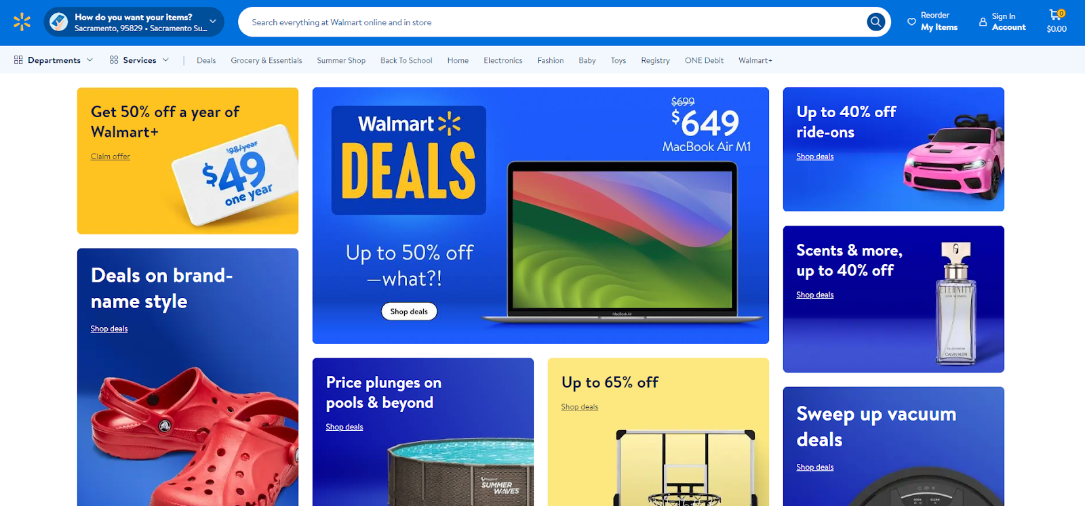Expand the delivery location chevron
The width and height of the screenshot is (1085, 506).
213,22
